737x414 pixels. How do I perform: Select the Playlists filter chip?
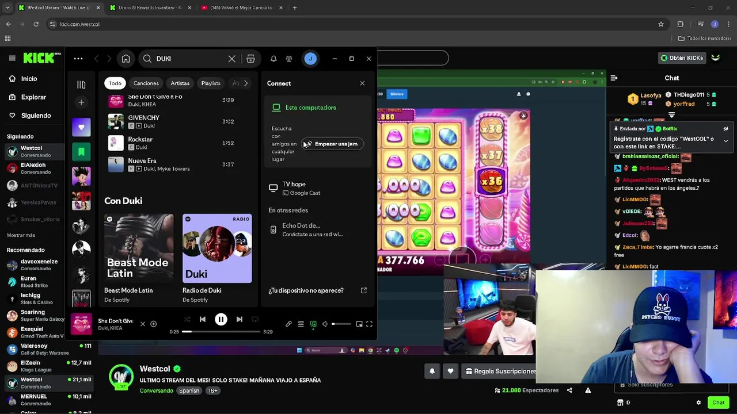(211, 83)
